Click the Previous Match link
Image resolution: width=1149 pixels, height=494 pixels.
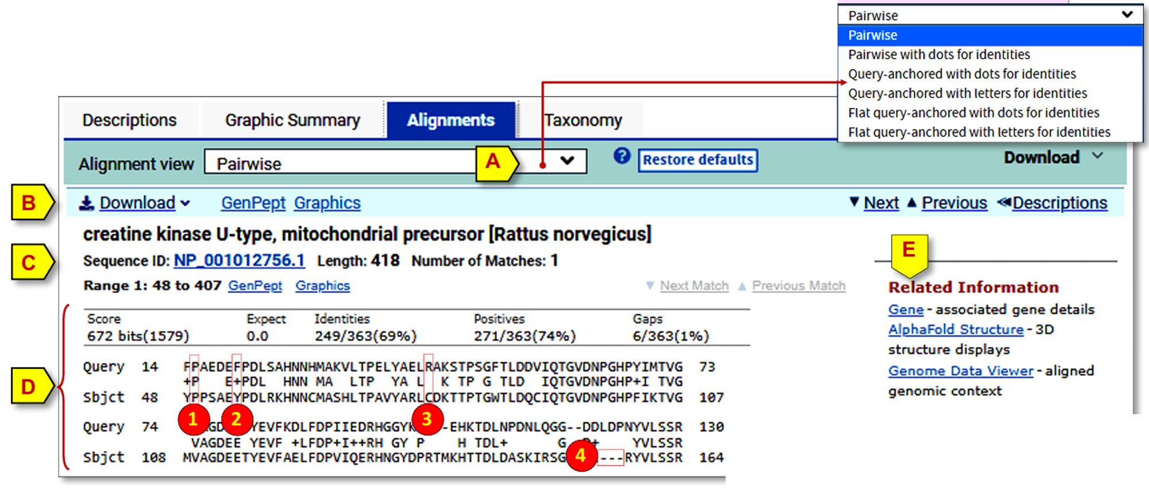799,285
